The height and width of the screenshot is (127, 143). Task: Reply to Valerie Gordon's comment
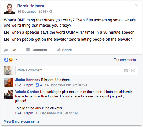point(28,113)
